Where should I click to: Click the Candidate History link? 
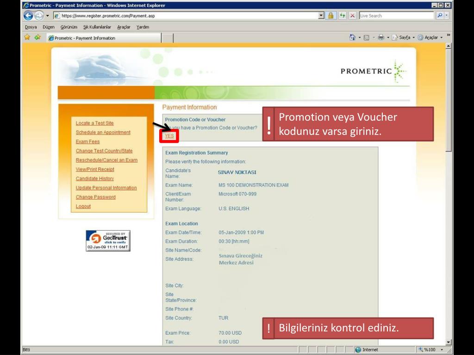coord(94,179)
